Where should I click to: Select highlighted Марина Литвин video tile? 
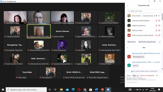(39, 31)
